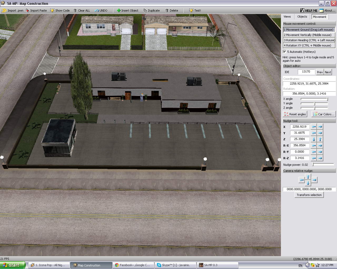Viewport: 337px width, 269px height.
Task: Launch the Test! option
Action: click(195, 11)
